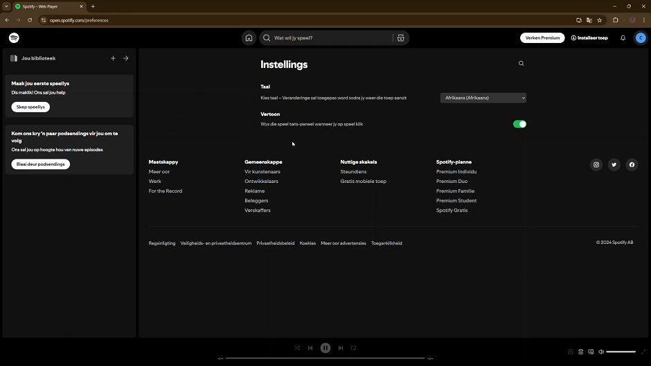The width and height of the screenshot is (651, 366).
Task: Open Premium Student link
Action: 456,200
